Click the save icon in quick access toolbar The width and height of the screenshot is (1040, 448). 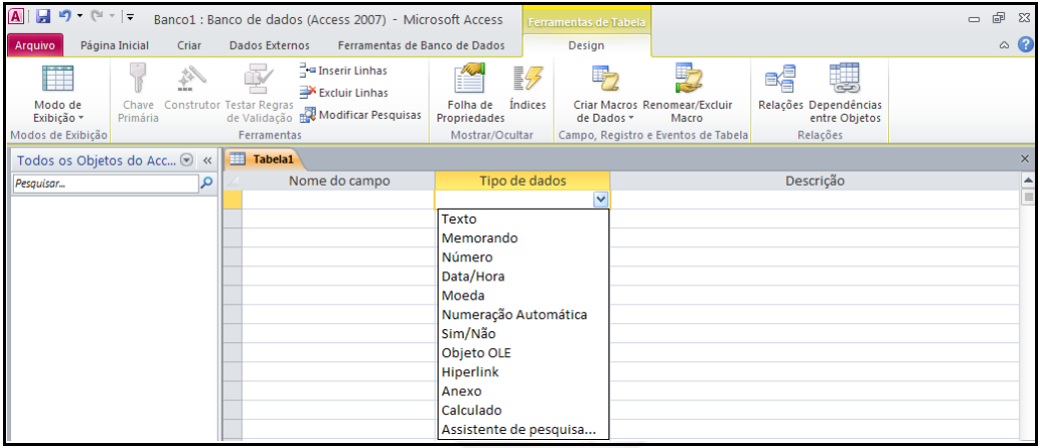43,18
